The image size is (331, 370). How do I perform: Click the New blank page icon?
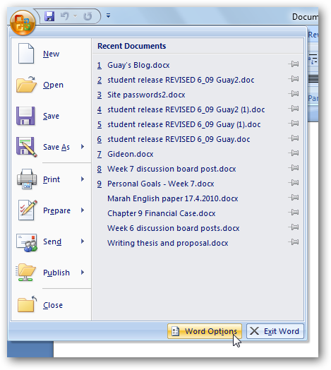pyautogui.click(x=26, y=54)
